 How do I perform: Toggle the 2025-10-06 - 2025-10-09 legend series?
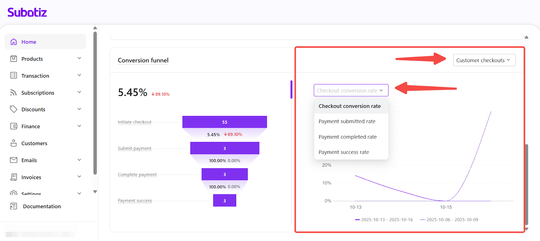click(x=449, y=220)
